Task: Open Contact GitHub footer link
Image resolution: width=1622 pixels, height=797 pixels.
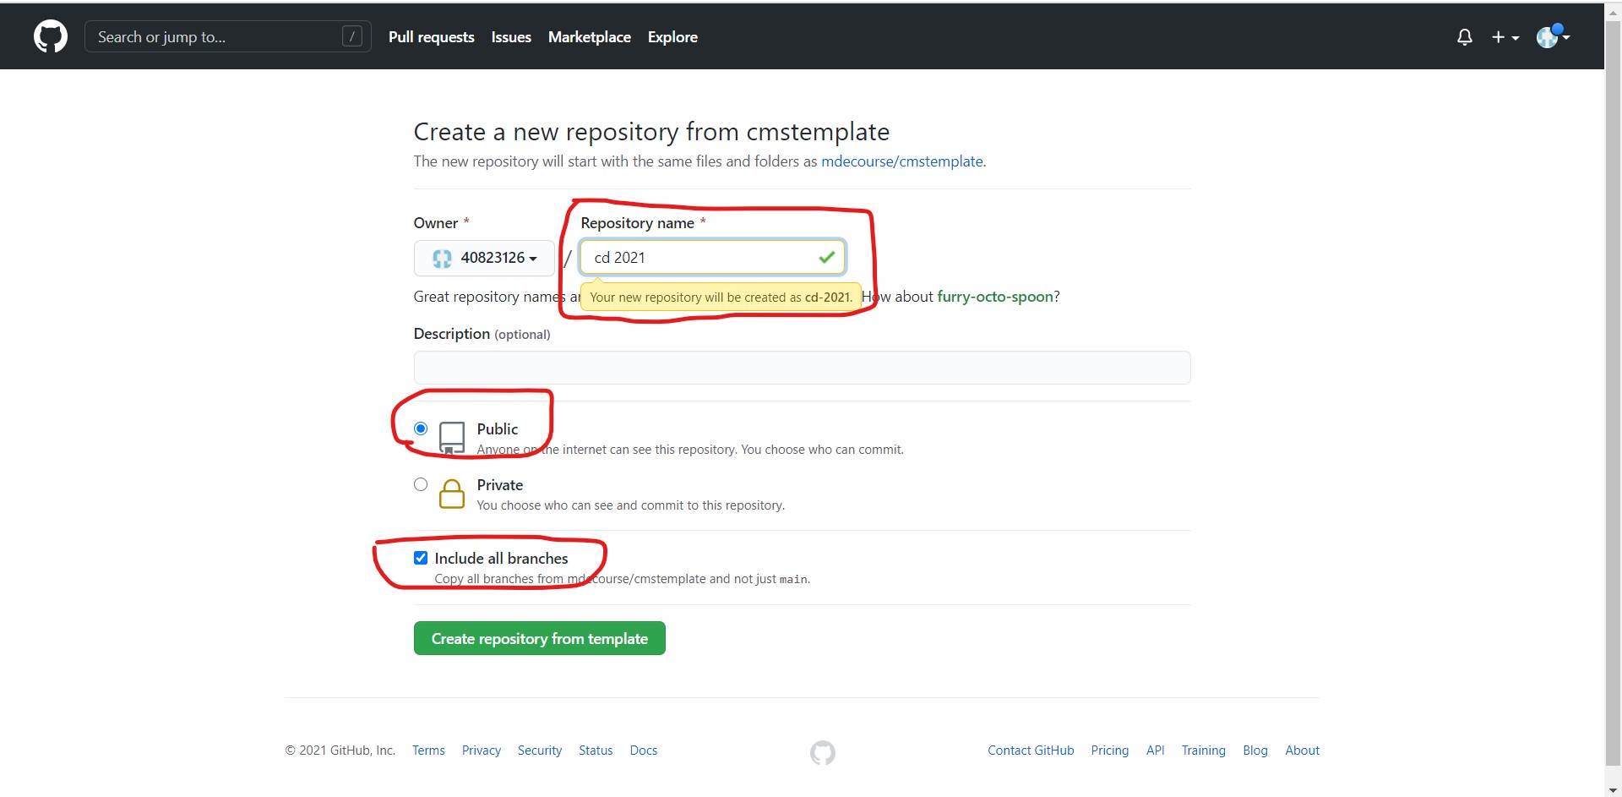Action: (x=1031, y=751)
